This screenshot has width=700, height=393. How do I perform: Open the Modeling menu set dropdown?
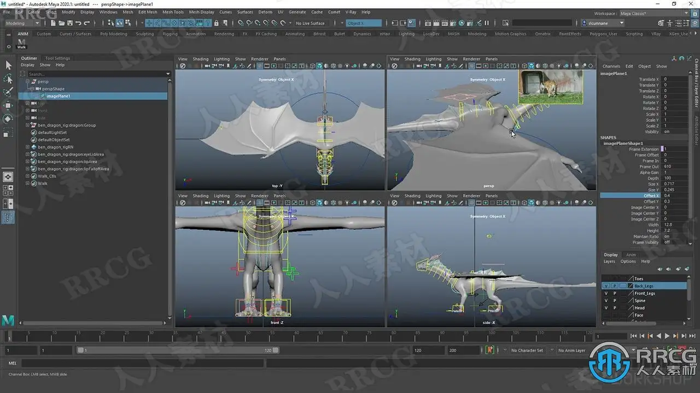22,23
